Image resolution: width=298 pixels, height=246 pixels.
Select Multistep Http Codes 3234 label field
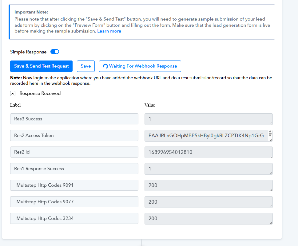(74, 218)
